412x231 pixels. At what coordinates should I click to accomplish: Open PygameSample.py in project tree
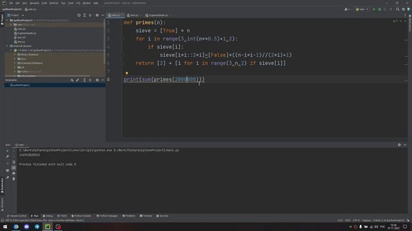click(26, 33)
